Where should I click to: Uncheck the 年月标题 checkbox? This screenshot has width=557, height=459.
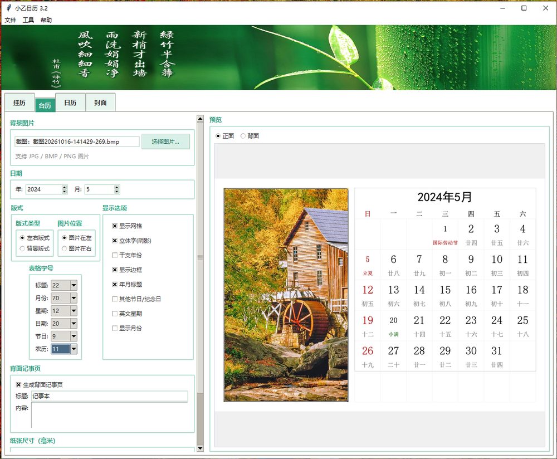[115, 284]
